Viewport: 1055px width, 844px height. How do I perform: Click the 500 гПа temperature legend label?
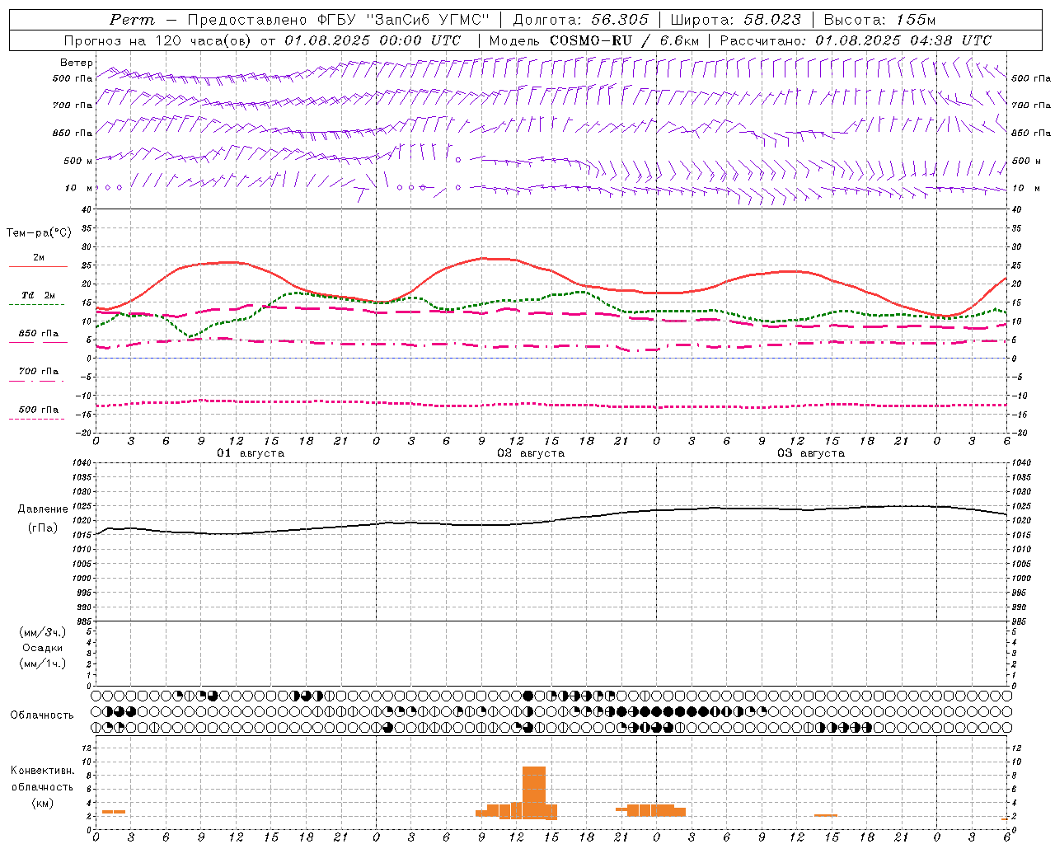pyautogui.click(x=39, y=410)
